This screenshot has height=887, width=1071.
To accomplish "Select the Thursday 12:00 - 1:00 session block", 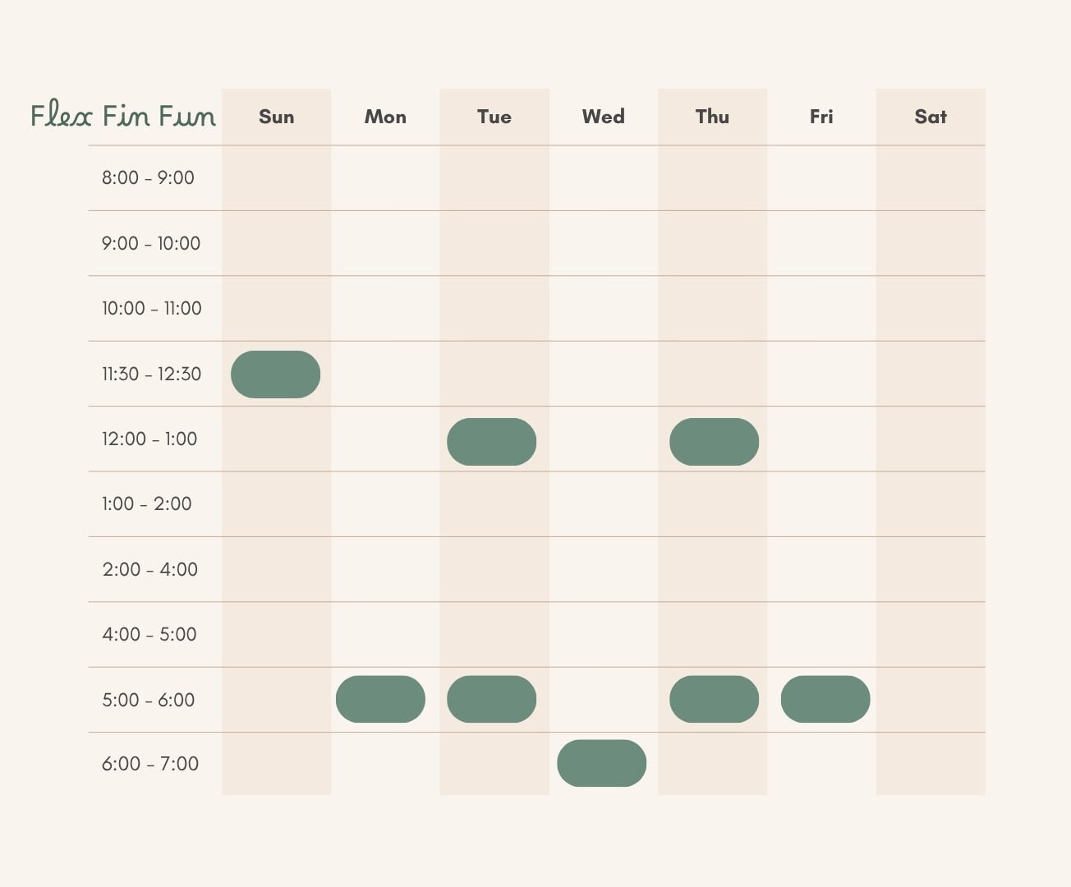I will 714,442.
